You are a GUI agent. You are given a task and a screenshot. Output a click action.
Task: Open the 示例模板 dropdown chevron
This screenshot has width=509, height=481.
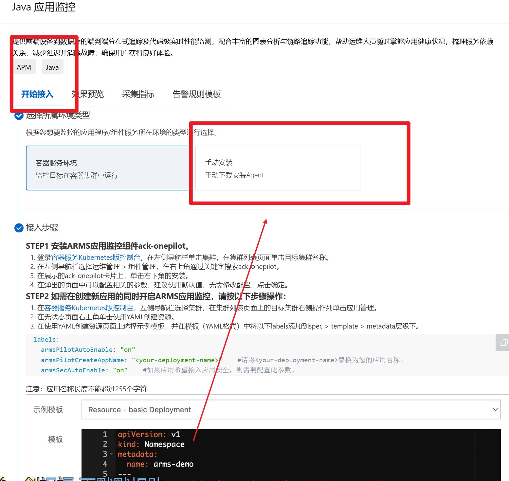pos(495,409)
